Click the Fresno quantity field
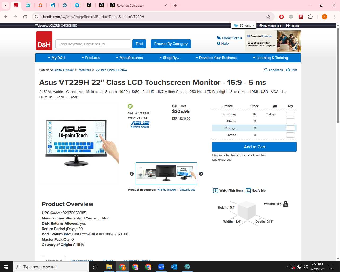The height and width of the screenshot is (272, 340). [290, 135]
